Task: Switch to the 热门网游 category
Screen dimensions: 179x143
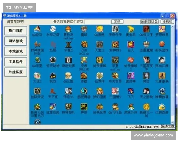Action: tap(16, 31)
